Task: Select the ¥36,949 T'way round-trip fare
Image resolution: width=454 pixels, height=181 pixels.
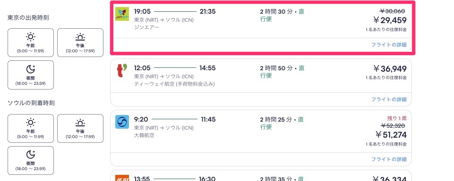Action: [390, 69]
